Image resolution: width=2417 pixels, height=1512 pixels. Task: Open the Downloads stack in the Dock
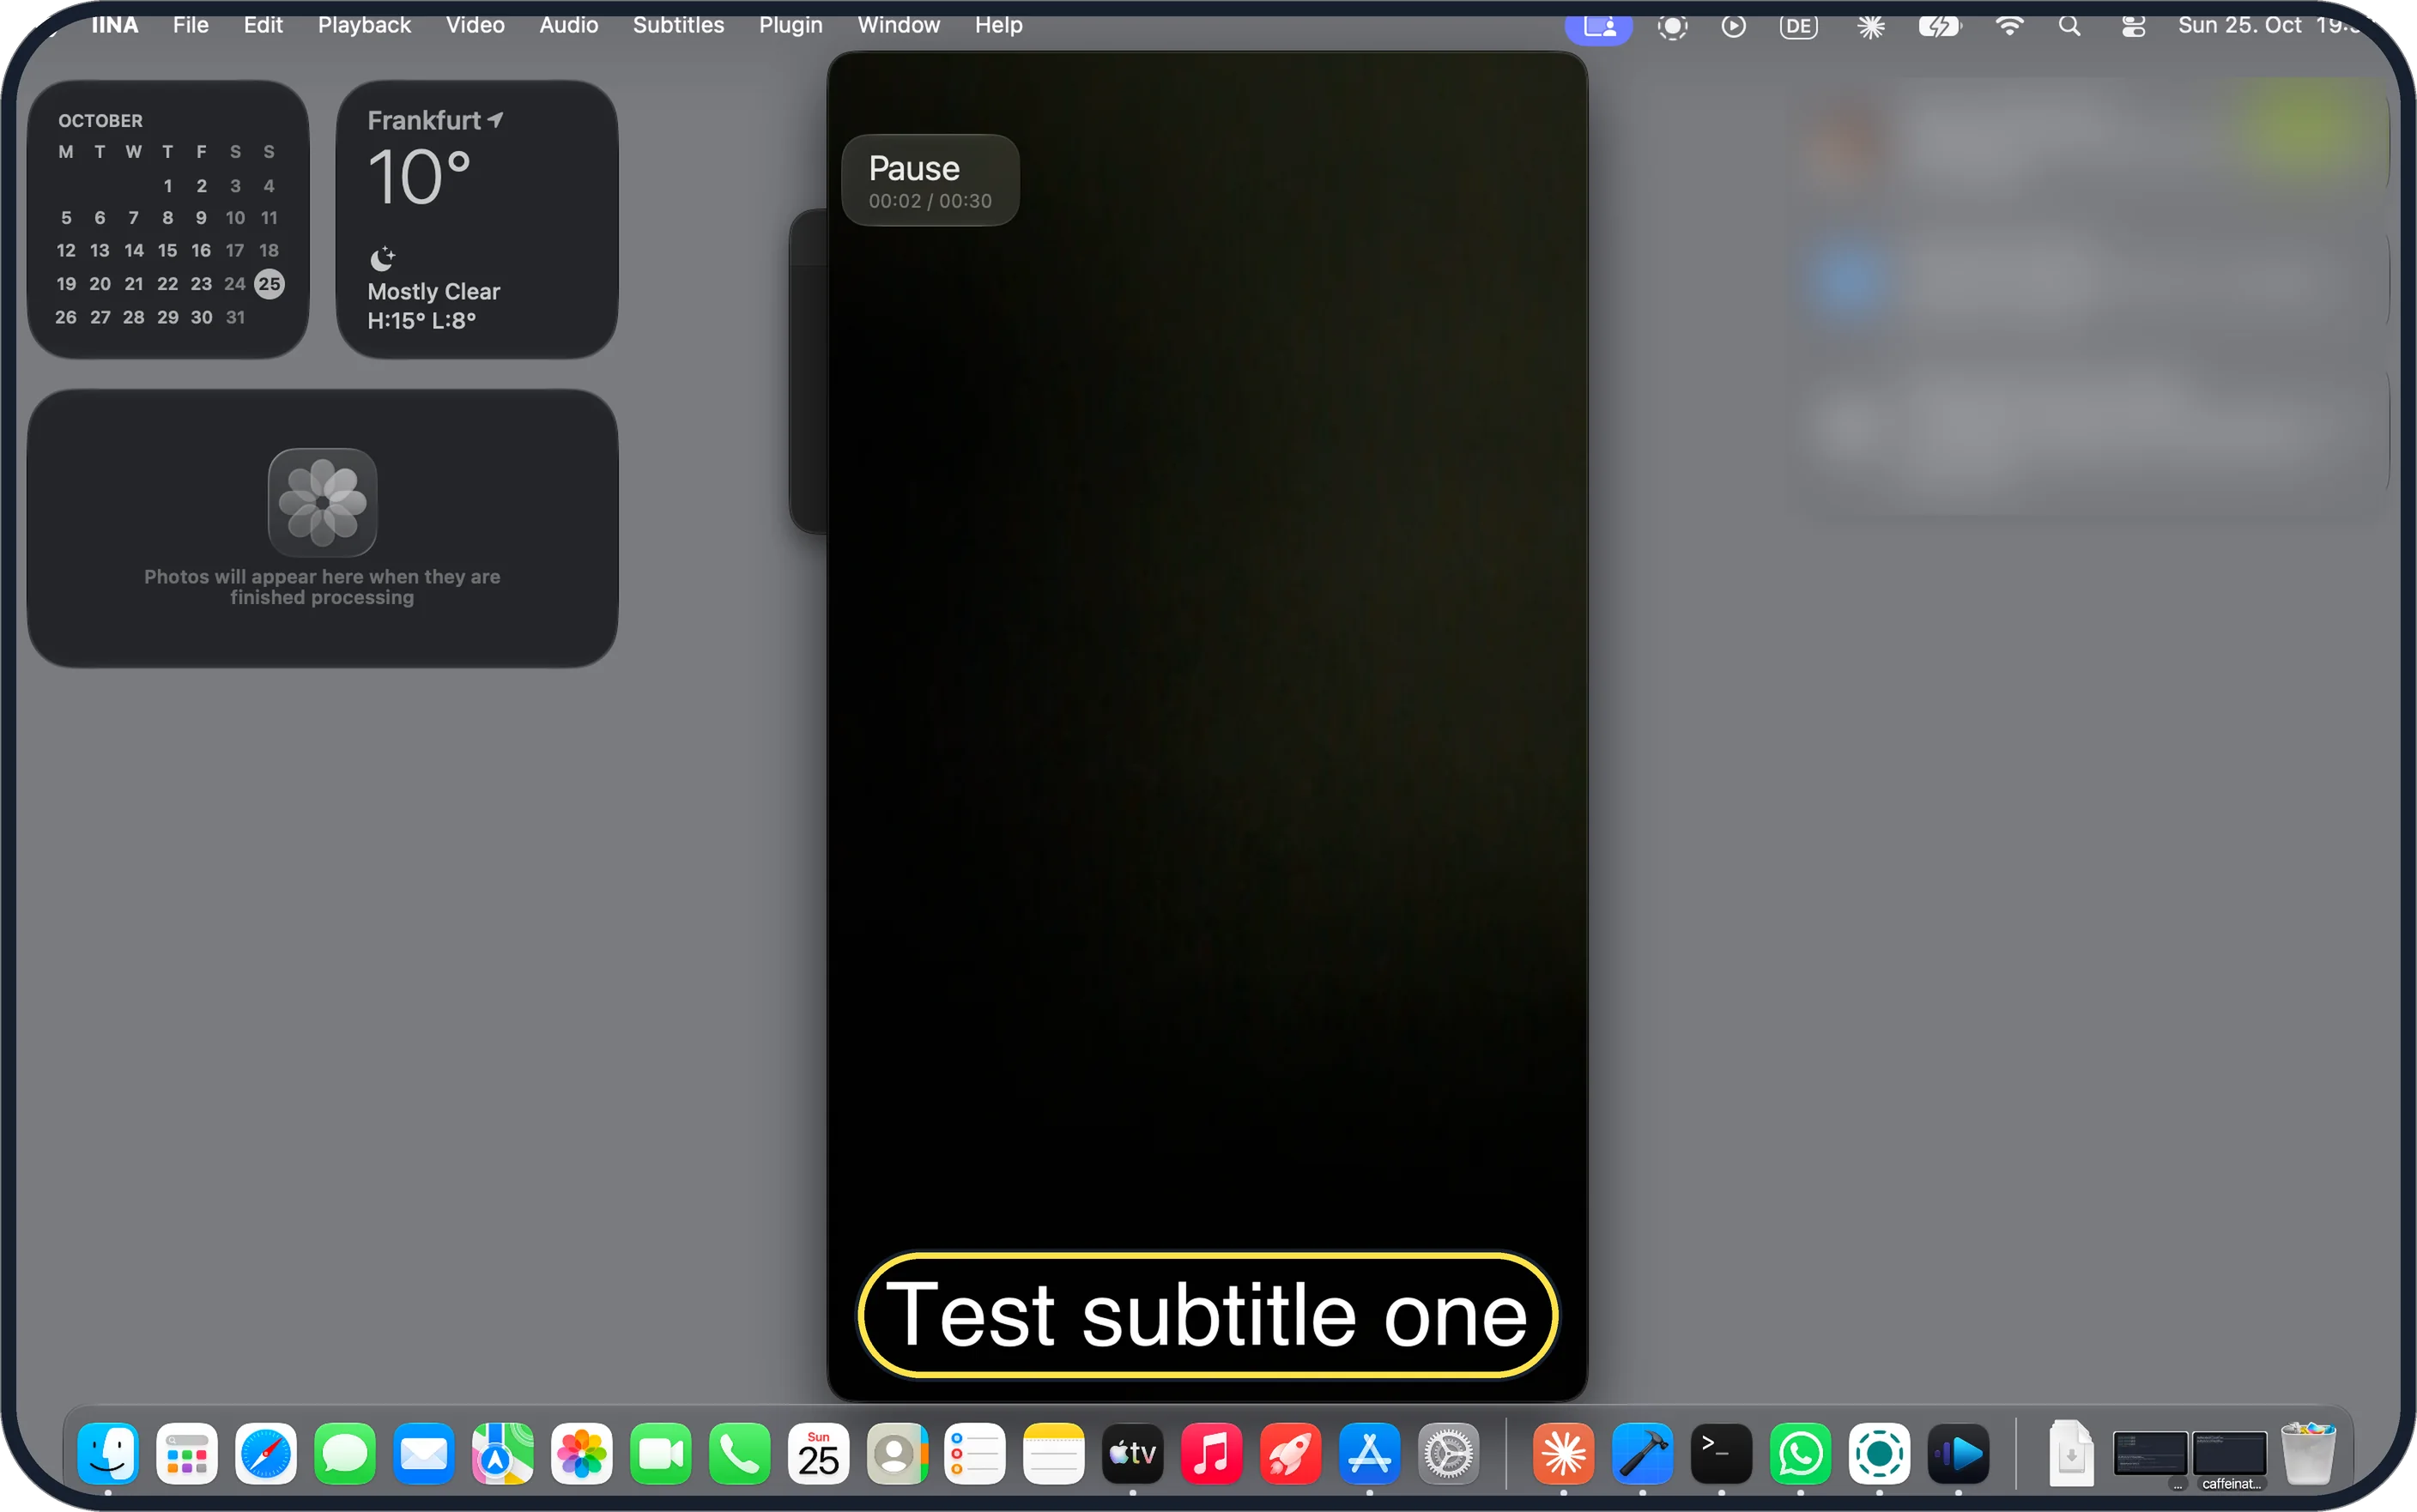2071,1454
